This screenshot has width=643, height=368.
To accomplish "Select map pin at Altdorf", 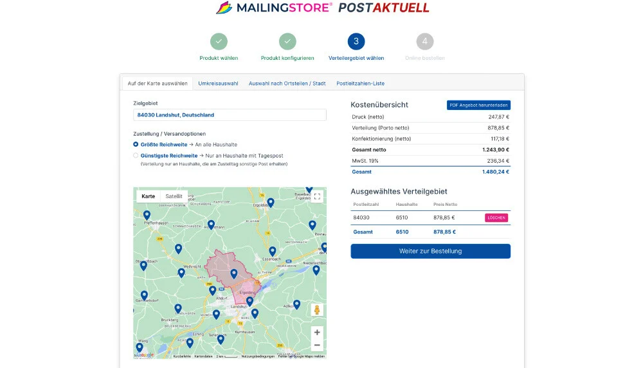I will 212,290.
